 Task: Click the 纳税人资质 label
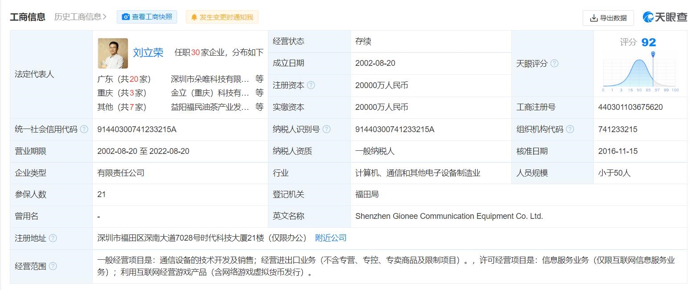[x=292, y=151]
